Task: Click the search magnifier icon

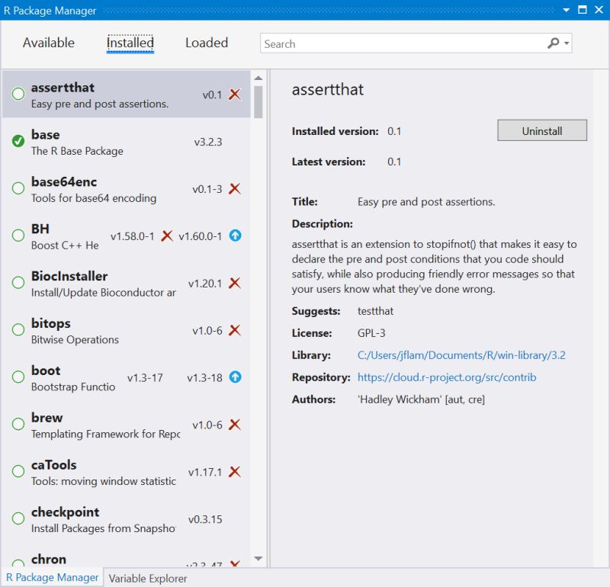Action: pyautogui.click(x=552, y=43)
